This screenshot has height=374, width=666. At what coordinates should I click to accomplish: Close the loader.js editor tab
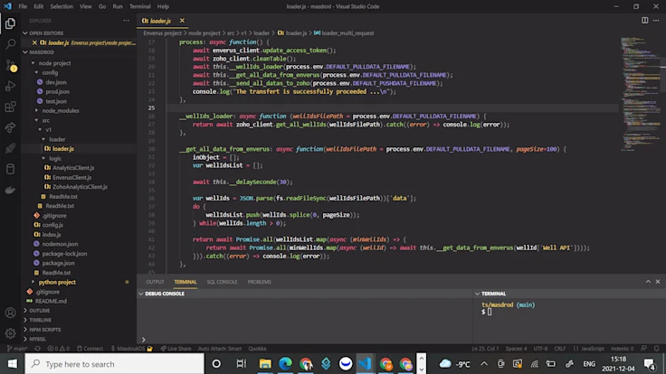pyautogui.click(x=182, y=21)
